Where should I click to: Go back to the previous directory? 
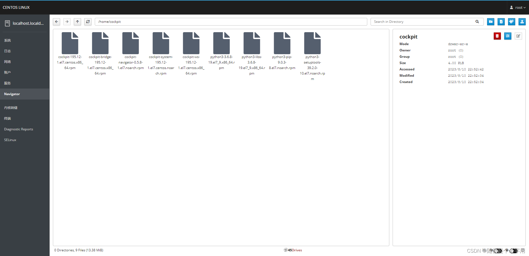click(56, 21)
